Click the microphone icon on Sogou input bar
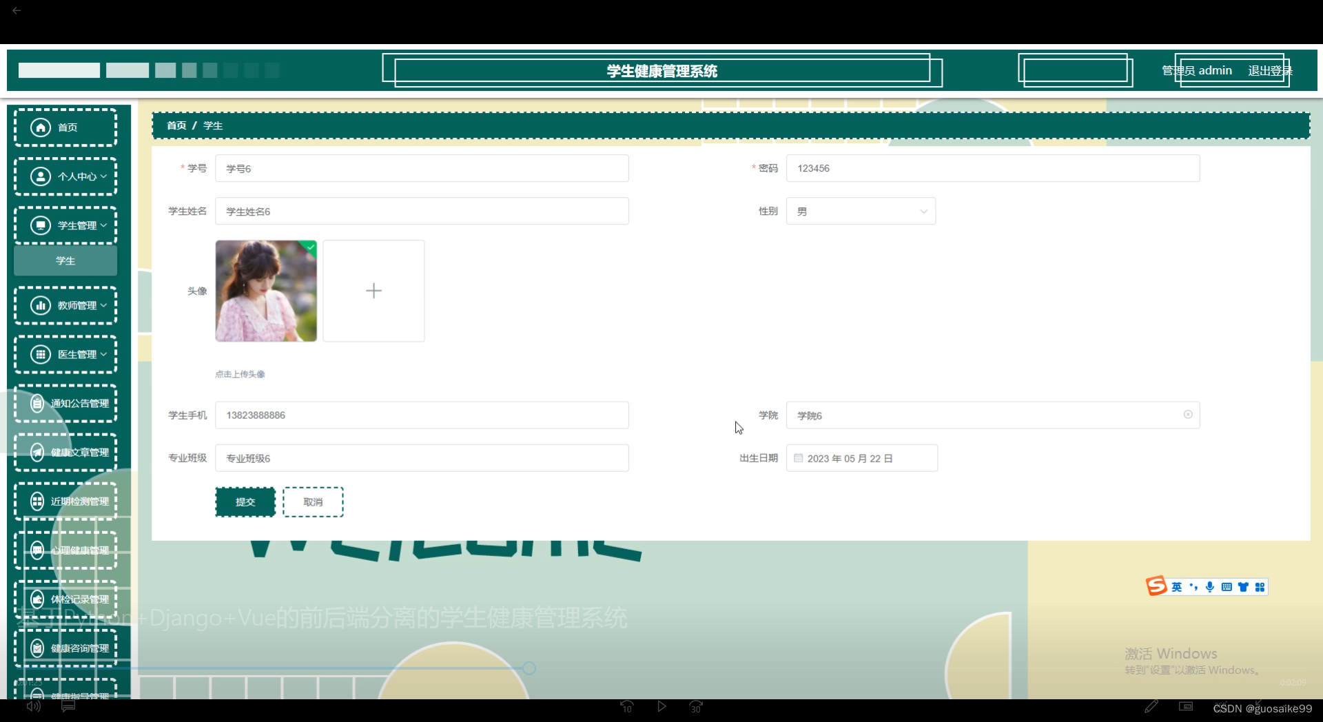The width and height of the screenshot is (1323, 722). pyautogui.click(x=1210, y=586)
